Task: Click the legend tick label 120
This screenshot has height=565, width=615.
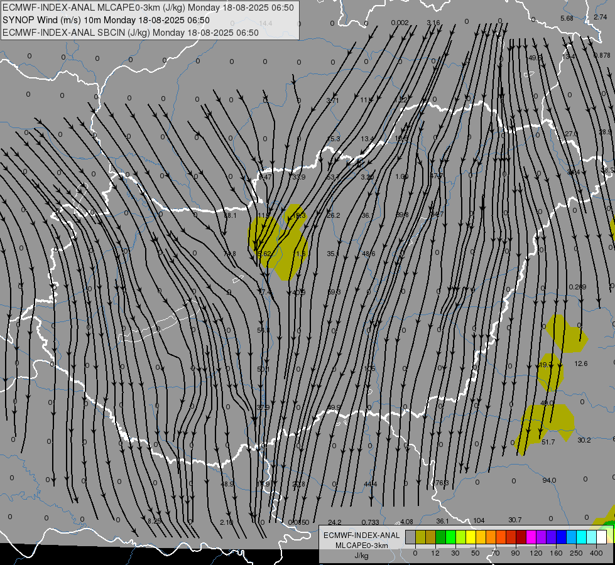Action: (x=536, y=553)
